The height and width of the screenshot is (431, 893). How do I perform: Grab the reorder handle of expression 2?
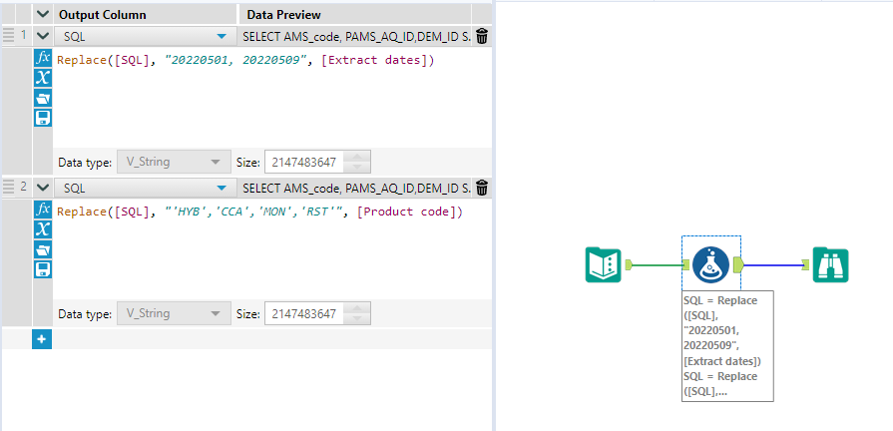click(x=9, y=187)
